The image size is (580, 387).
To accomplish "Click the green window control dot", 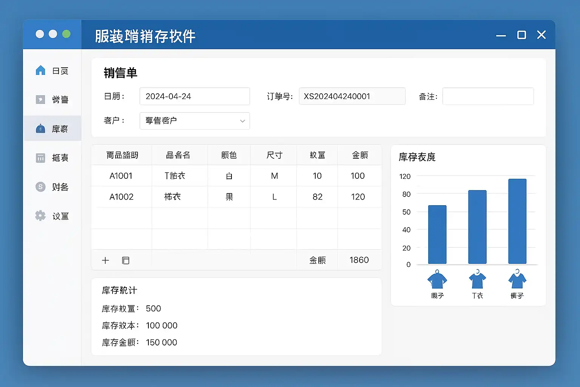I will (66, 34).
